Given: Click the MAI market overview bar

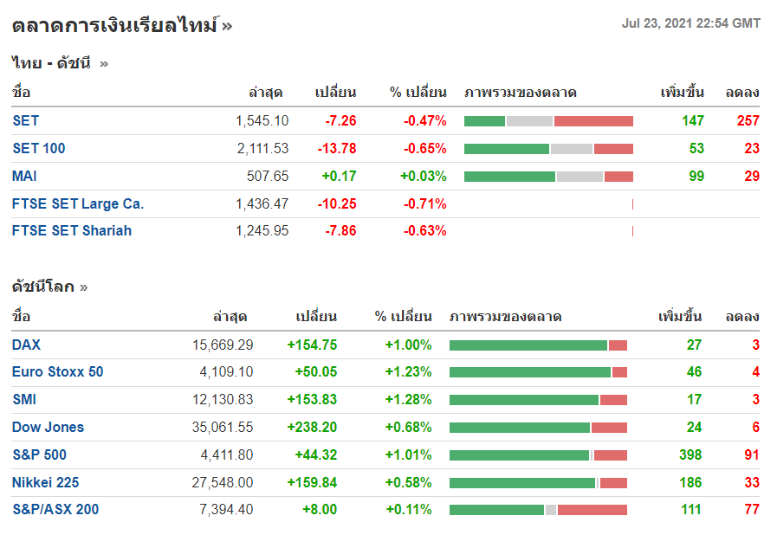Looking at the screenshot, I should point(548,177).
